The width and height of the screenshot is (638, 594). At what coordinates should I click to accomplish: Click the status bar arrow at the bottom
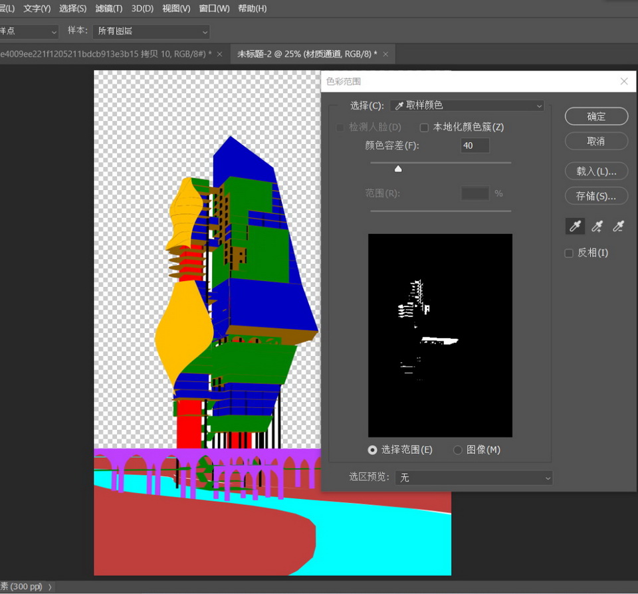(x=50, y=587)
